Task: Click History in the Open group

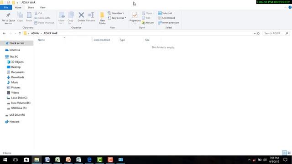Action: pos(148,23)
